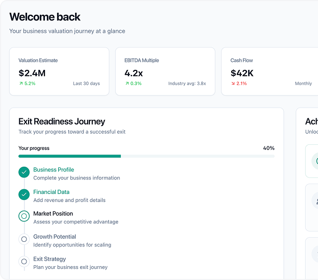Click the first achievement card icon
Image resolution: width=318 pixels, height=280 pixels.
(315, 161)
